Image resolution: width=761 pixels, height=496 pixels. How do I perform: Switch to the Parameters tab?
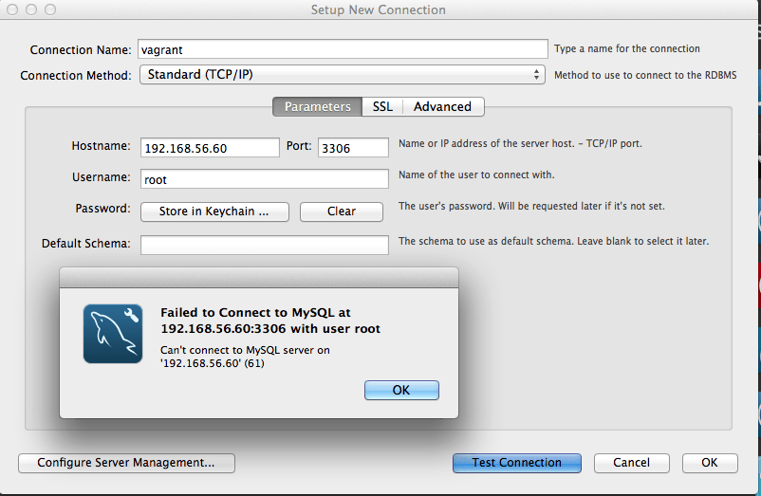coord(317,107)
